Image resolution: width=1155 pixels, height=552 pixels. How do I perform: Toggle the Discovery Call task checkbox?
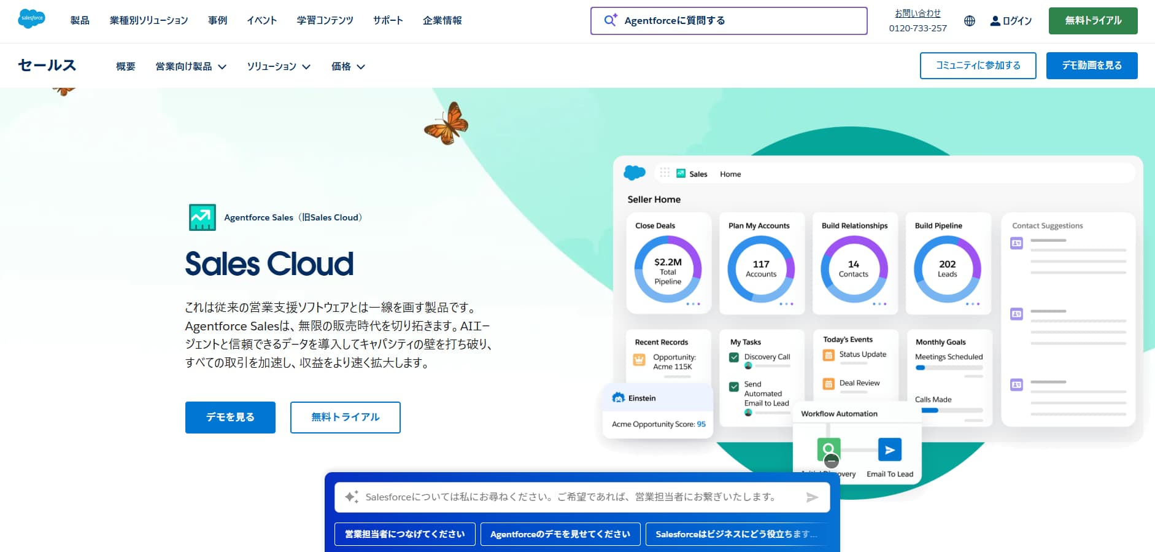[734, 357]
